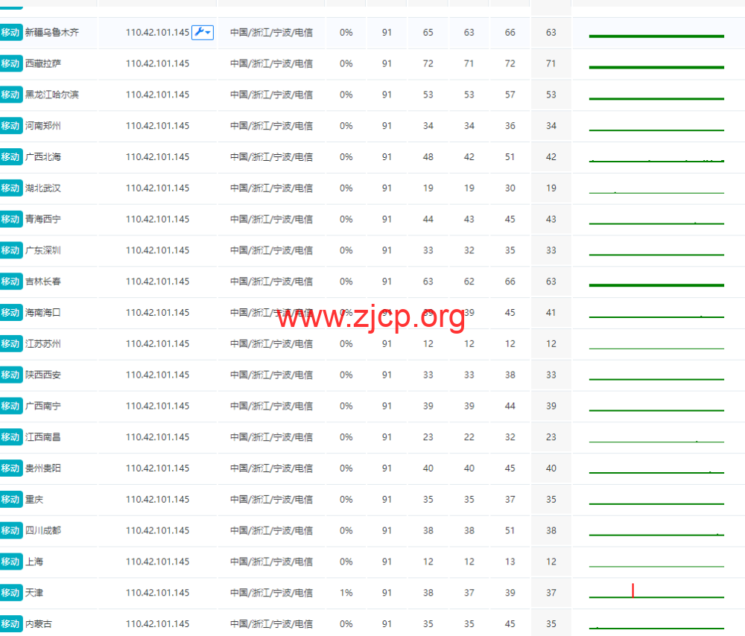Viewport: 745px width, 636px height.
Task: Click the 移动 badge for 广东深圳
Action: pyautogui.click(x=10, y=250)
